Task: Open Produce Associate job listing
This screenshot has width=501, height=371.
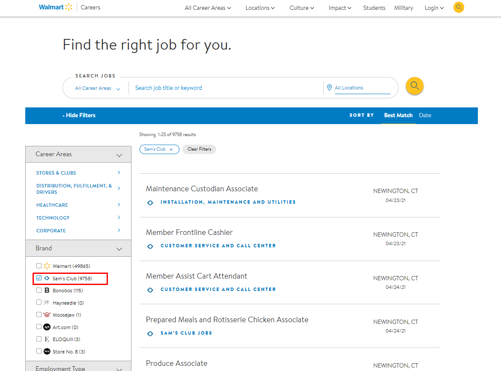Action: [x=177, y=363]
